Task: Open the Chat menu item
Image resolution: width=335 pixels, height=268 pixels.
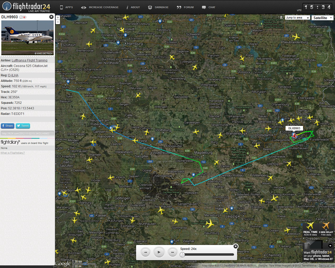Action: tap(209, 7)
